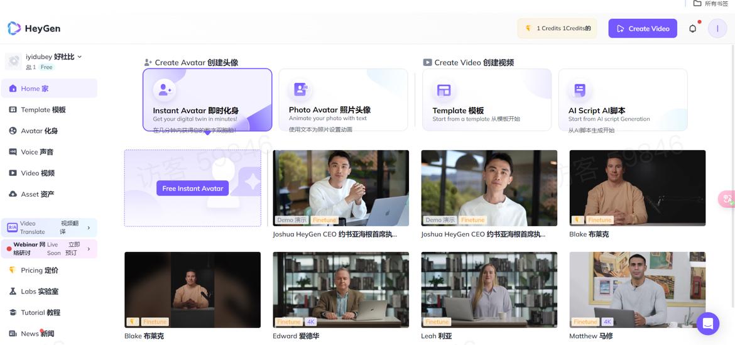Click the 4K tag on Matthew
The width and height of the screenshot is (735, 345).
pyautogui.click(x=607, y=322)
